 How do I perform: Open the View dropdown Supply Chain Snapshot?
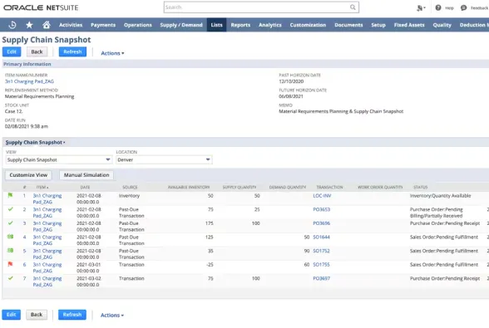click(58, 159)
